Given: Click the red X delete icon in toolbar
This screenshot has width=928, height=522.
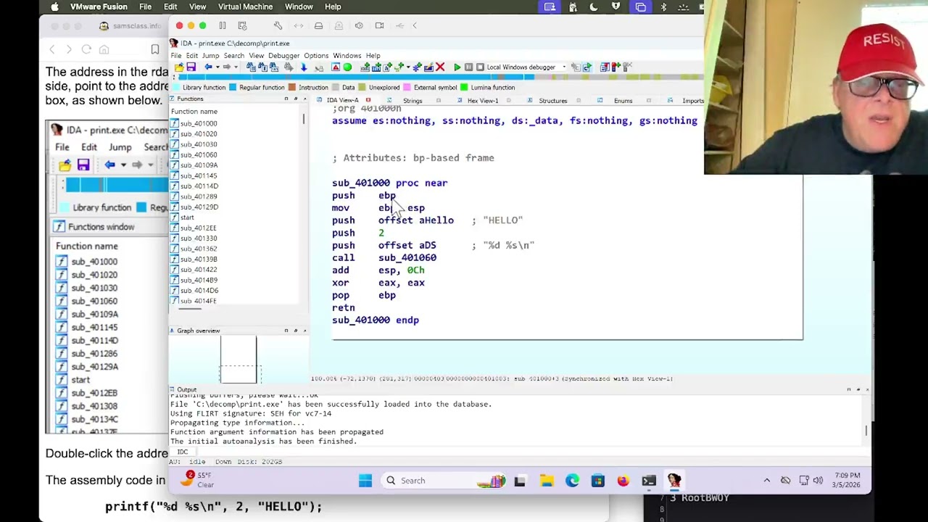Looking at the screenshot, I should pyautogui.click(x=440, y=67).
